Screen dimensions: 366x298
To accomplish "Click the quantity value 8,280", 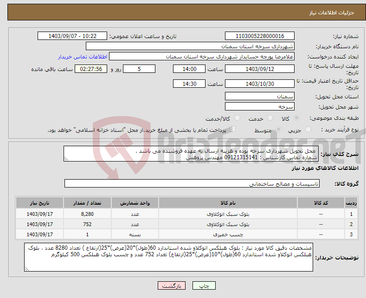I will pyautogui.click(x=87, y=214).
